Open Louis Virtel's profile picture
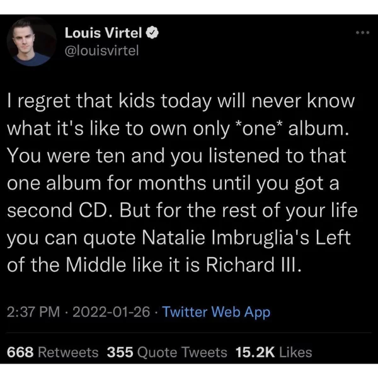378x378 pixels. [x=32, y=42]
